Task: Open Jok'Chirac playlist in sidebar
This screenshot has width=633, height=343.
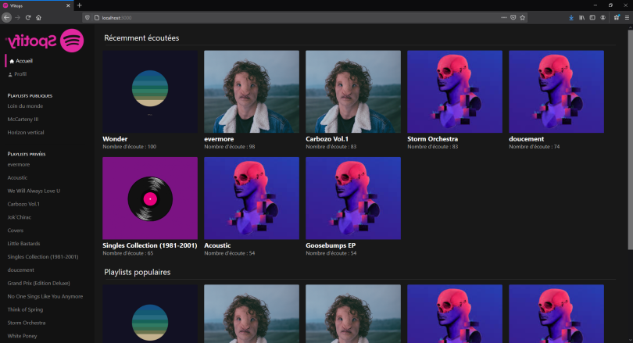Action: pos(19,217)
